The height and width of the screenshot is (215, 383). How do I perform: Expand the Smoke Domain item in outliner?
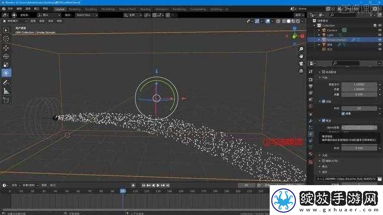point(319,39)
